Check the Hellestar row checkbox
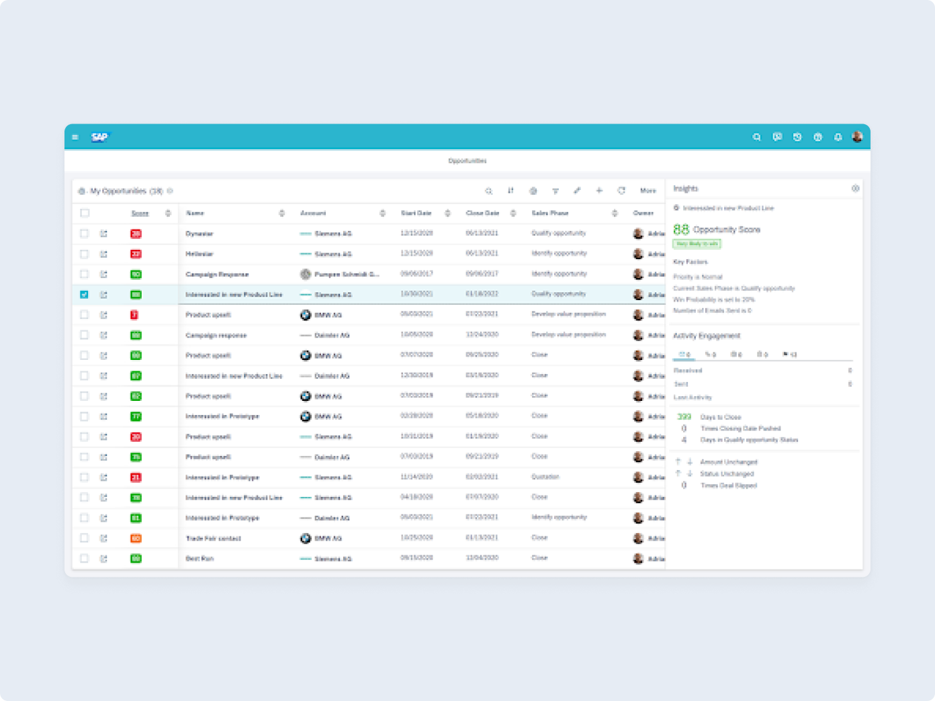 pos(84,254)
